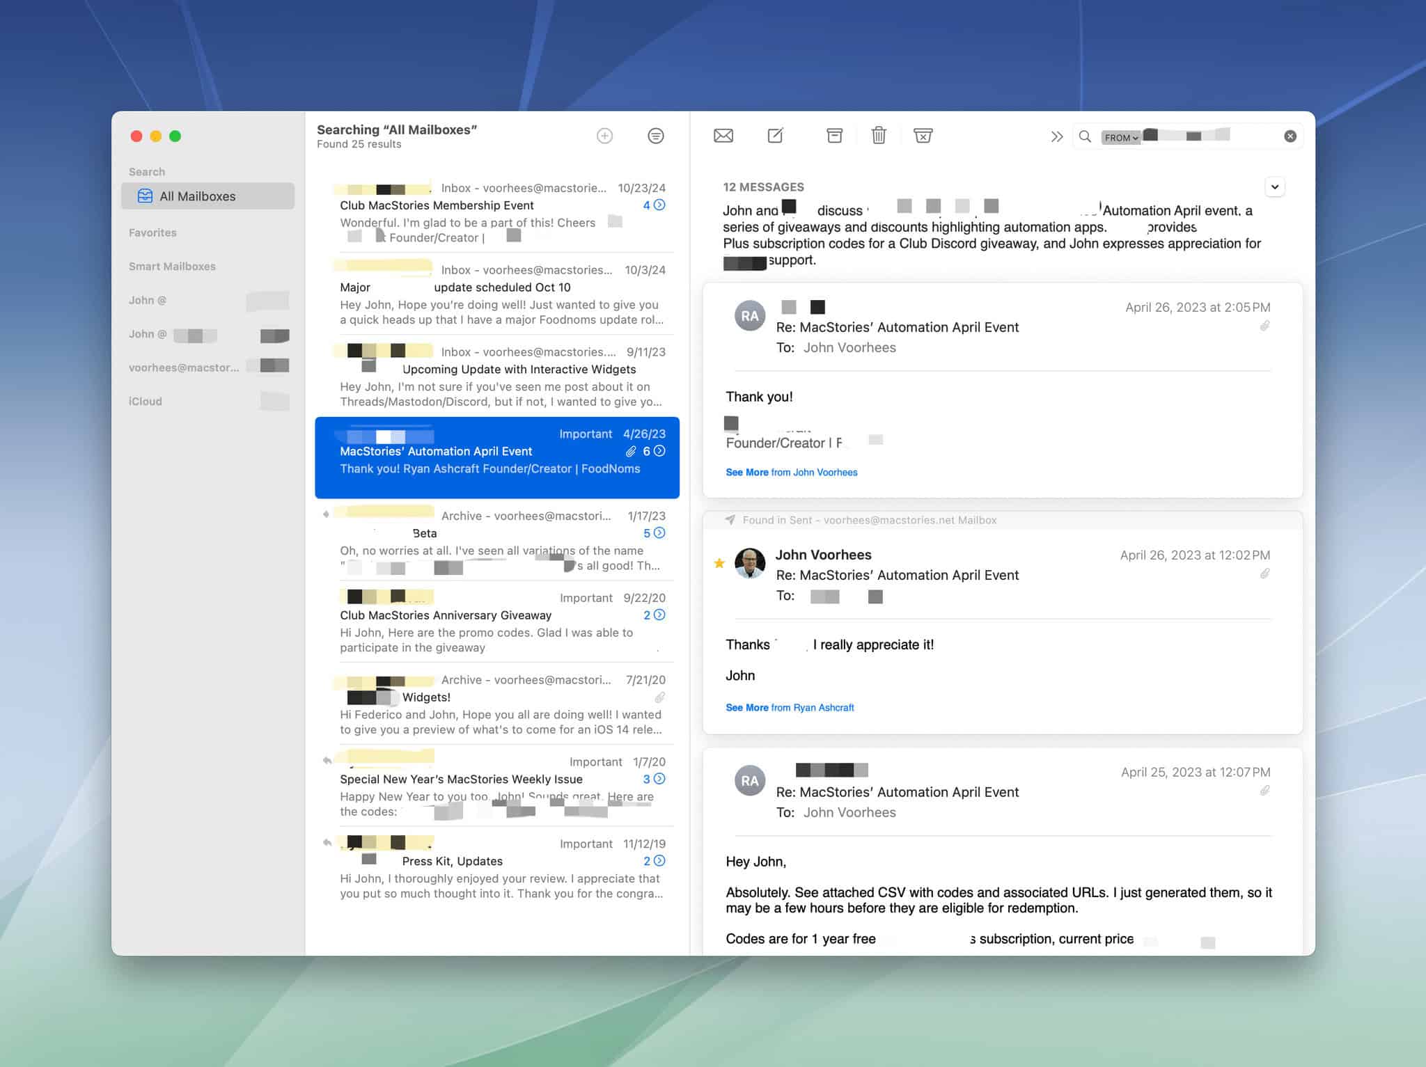Click John Voorhees profile photo avatar
1426x1067 pixels.
(x=750, y=563)
